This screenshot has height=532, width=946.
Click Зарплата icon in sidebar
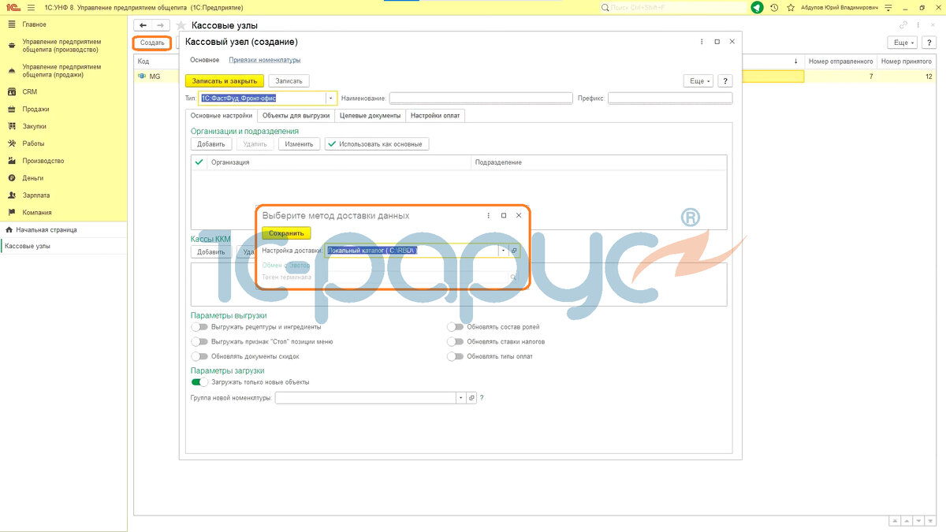tap(12, 195)
